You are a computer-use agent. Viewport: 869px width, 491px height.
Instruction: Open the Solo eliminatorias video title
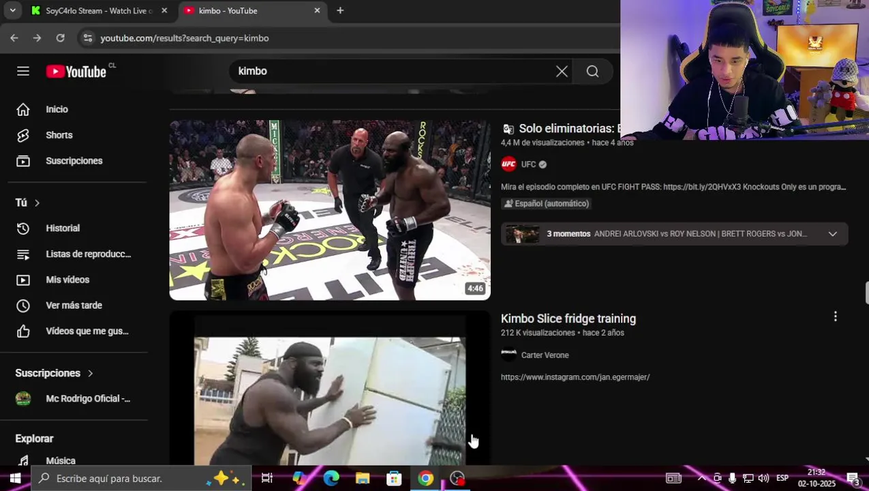[x=570, y=129]
